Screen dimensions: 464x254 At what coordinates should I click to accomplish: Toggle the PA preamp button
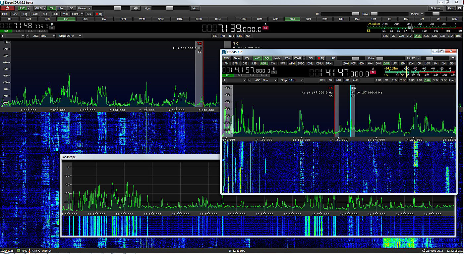[x=61, y=8]
